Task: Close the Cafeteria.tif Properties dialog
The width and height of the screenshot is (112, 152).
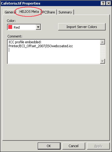Action: pos(108,3)
